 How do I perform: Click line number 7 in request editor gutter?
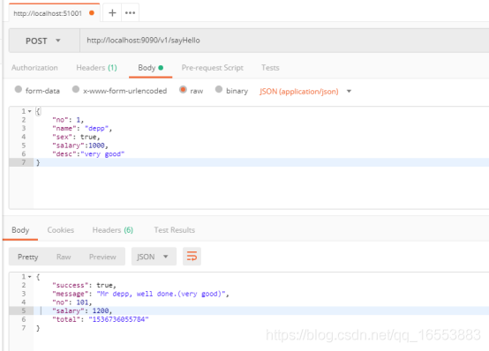pos(24,162)
